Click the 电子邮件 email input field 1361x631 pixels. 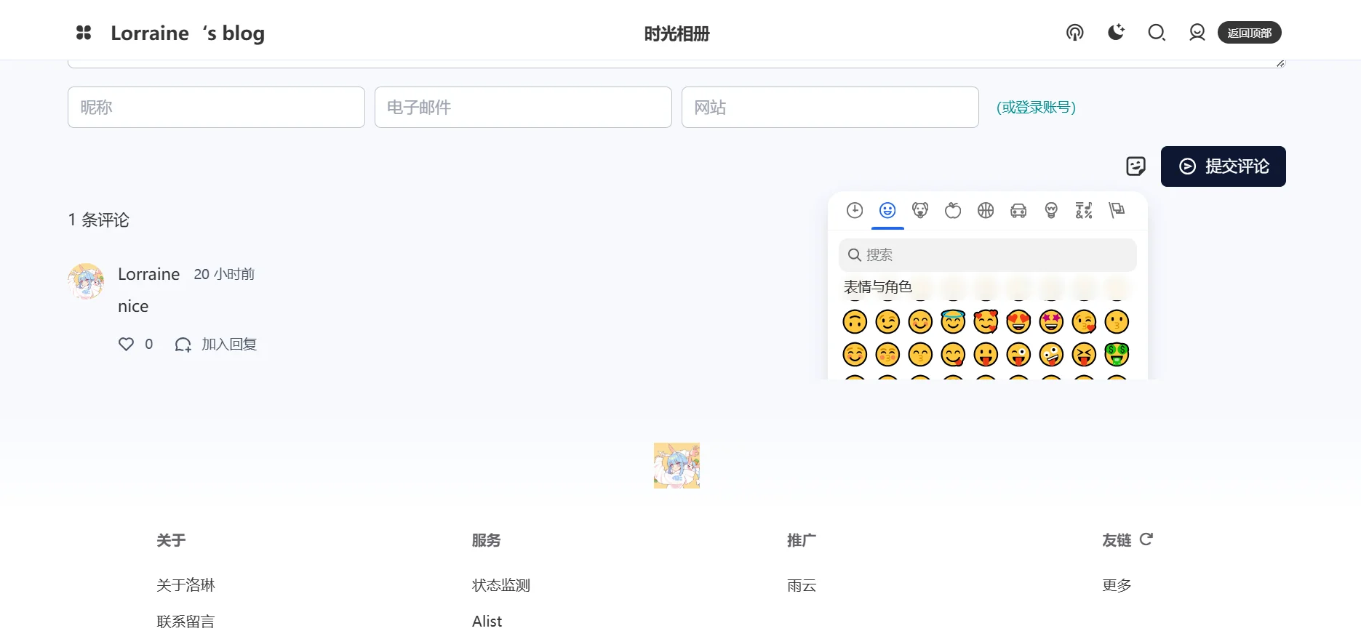(523, 108)
